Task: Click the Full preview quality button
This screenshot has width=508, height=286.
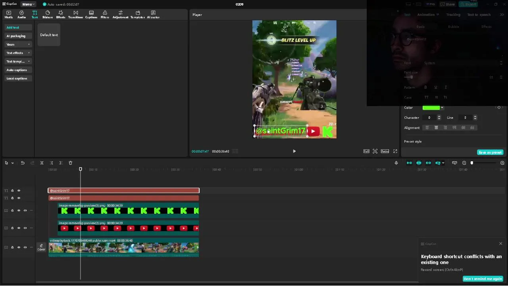Action: click(x=366, y=151)
